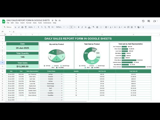Open the File menu

point(8,23)
